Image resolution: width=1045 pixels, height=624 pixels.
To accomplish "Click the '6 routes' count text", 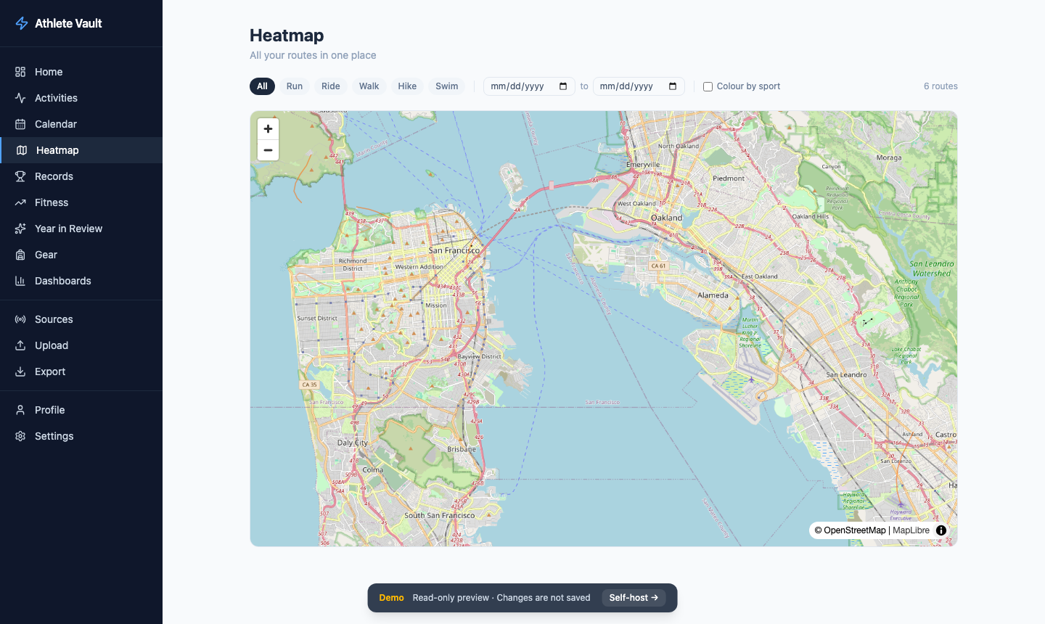I will (940, 86).
